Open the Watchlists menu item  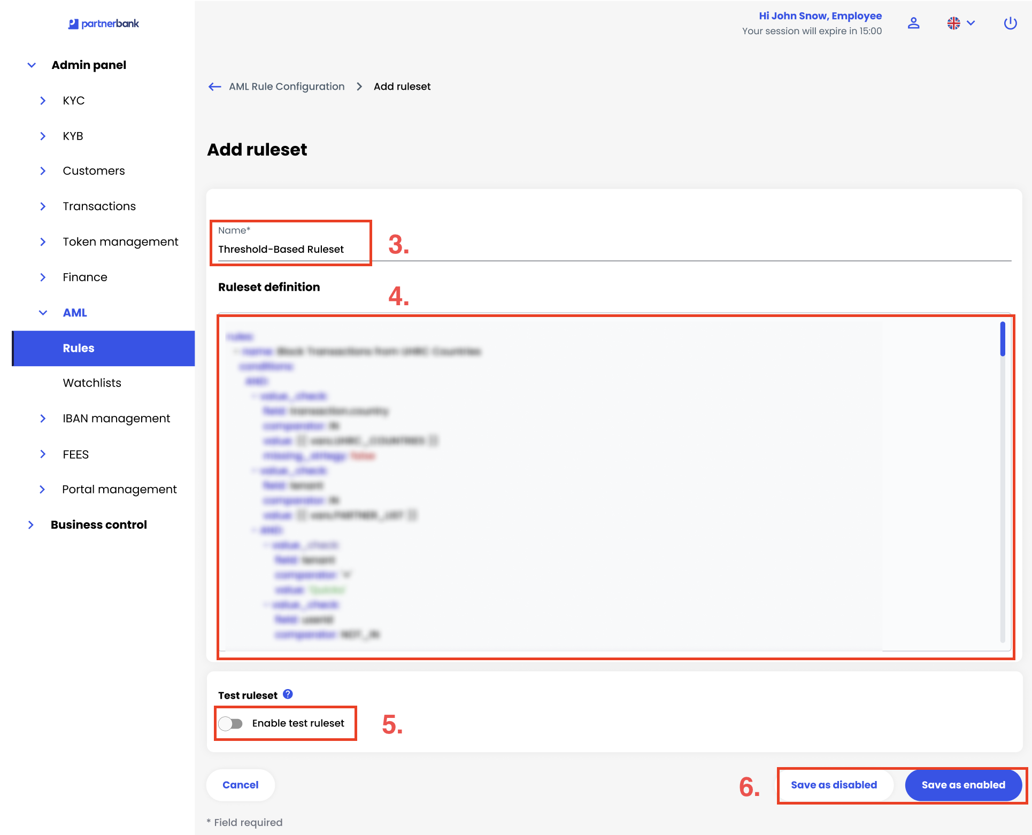pyautogui.click(x=92, y=383)
